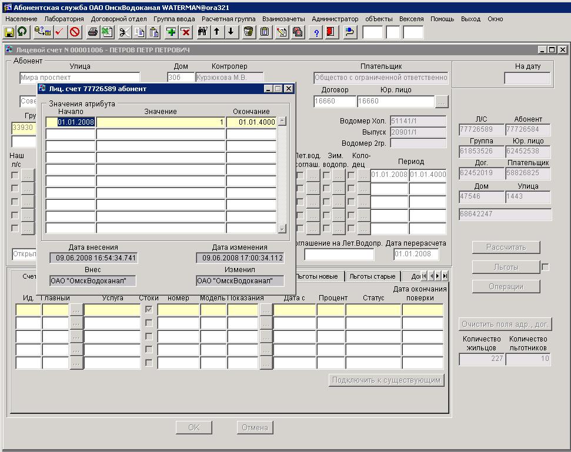The height and width of the screenshot is (452, 571).
Task: Switch to the Льготы старые tab
Action: point(372,276)
